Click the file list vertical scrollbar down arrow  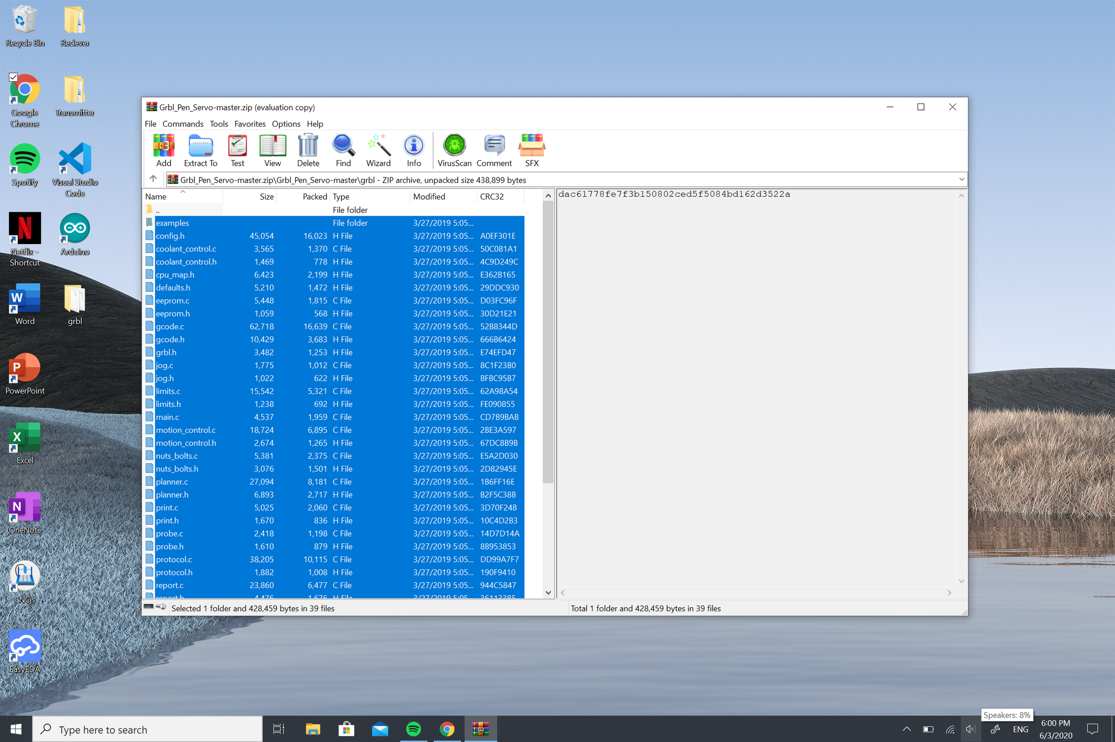(x=548, y=593)
